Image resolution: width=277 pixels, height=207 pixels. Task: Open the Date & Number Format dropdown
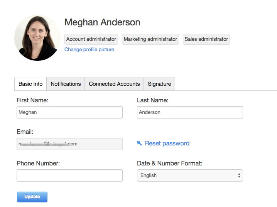tap(190, 175)
